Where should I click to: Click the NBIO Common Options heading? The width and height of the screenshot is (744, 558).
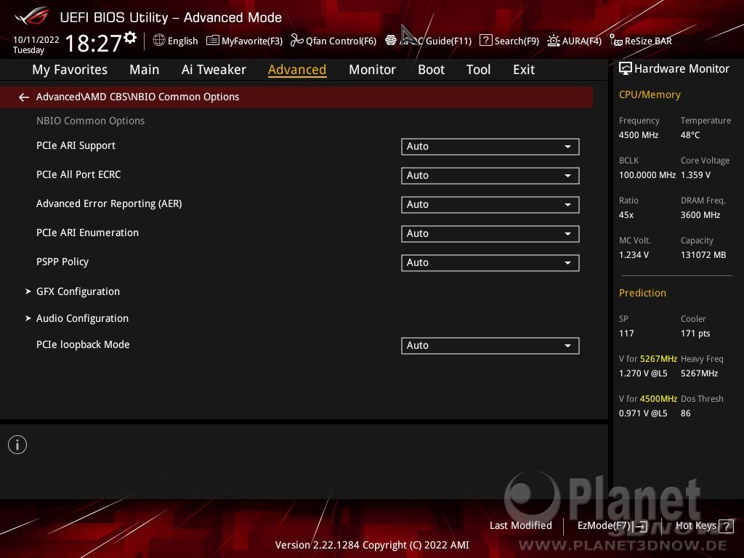(91, 121)
